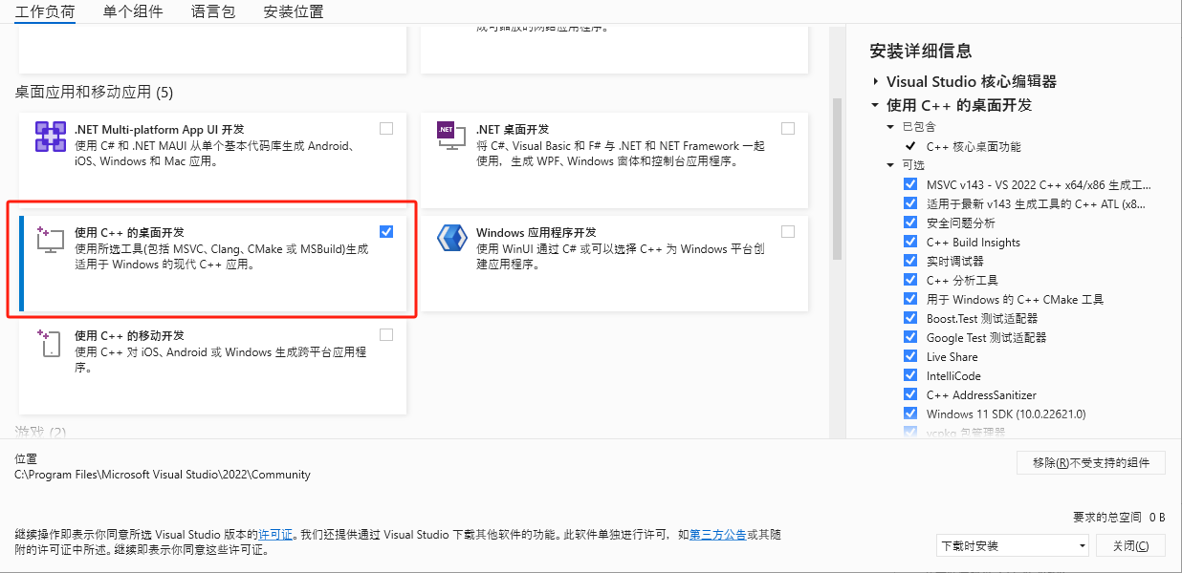1182x573 pixels.
Task: Uncheck the C++ CMake tools for Windows option
Action: pyautogui.click(x=910, y=299)
